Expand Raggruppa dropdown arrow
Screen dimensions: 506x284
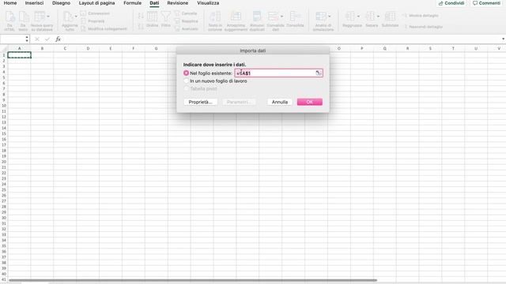click(358, 16)
